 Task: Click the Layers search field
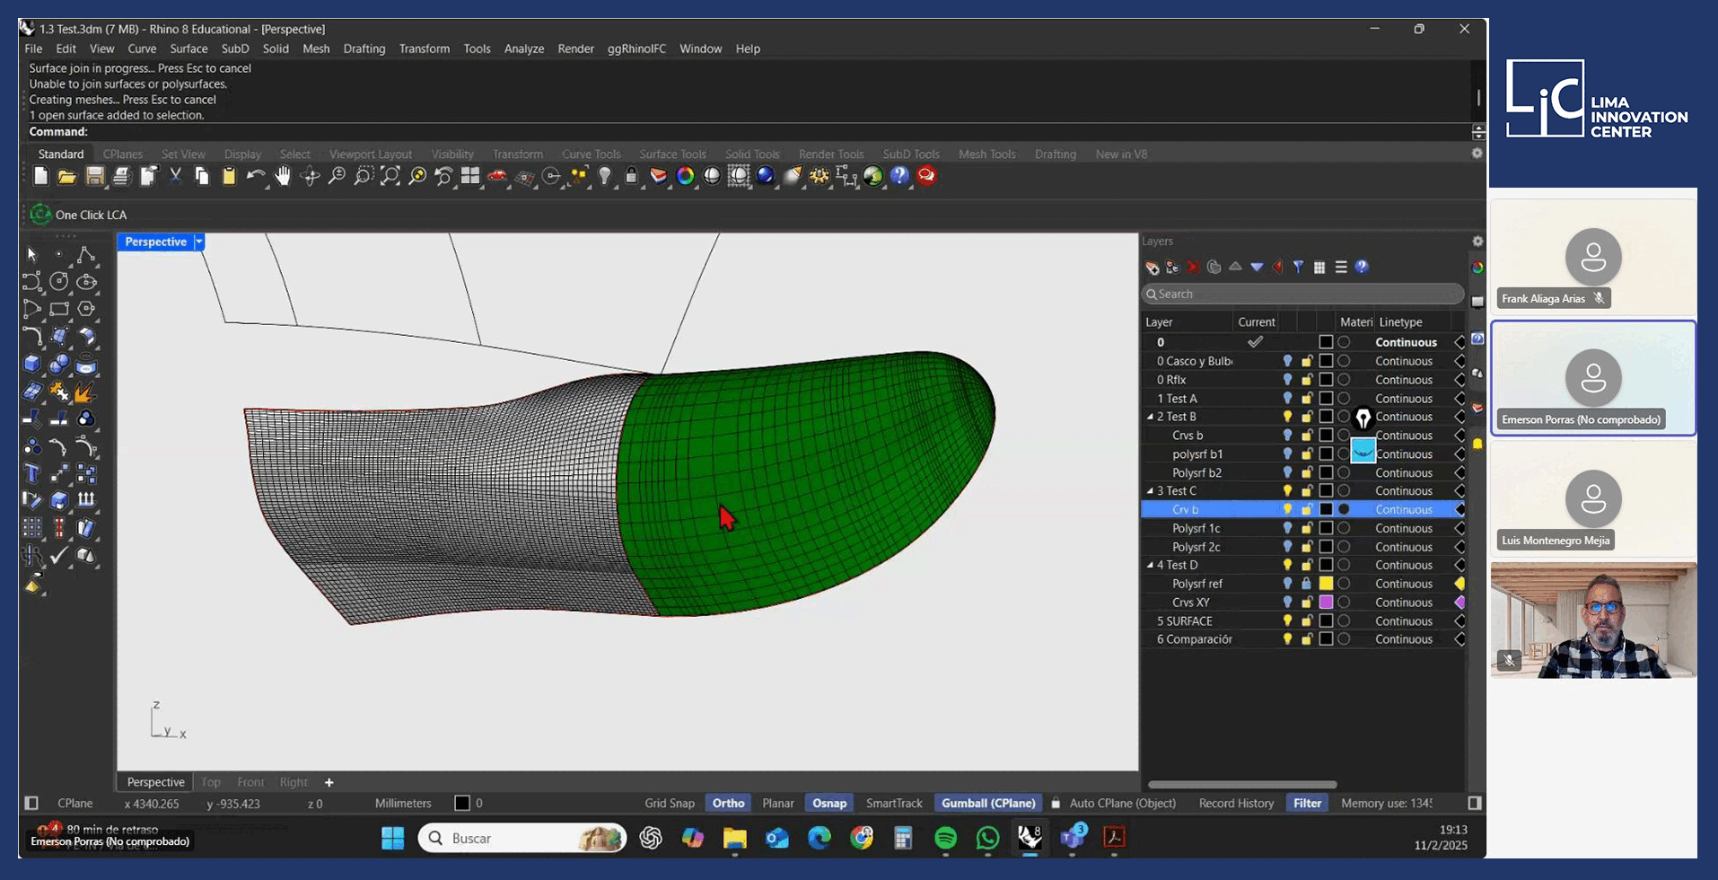1302,294
